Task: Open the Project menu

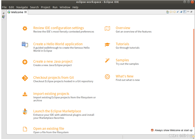Action: point(45,7)
